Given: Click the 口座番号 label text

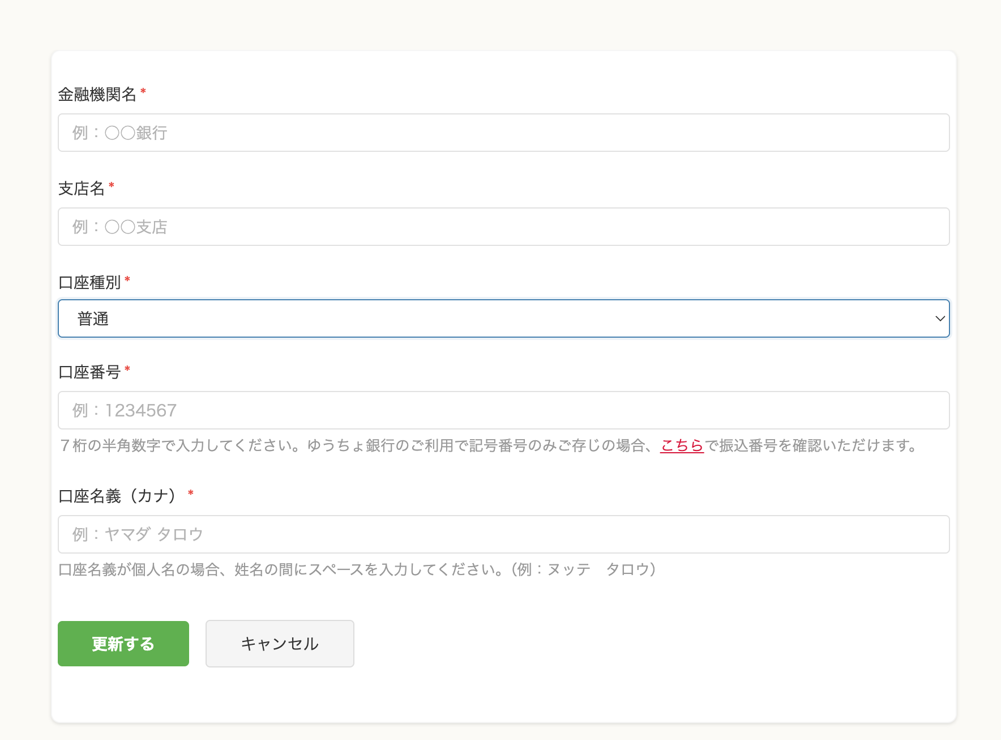Looking at the screenshot, I should point(89,372).
